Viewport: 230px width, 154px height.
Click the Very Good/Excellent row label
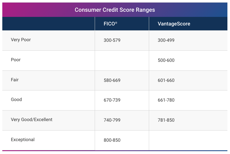(32, 120)
